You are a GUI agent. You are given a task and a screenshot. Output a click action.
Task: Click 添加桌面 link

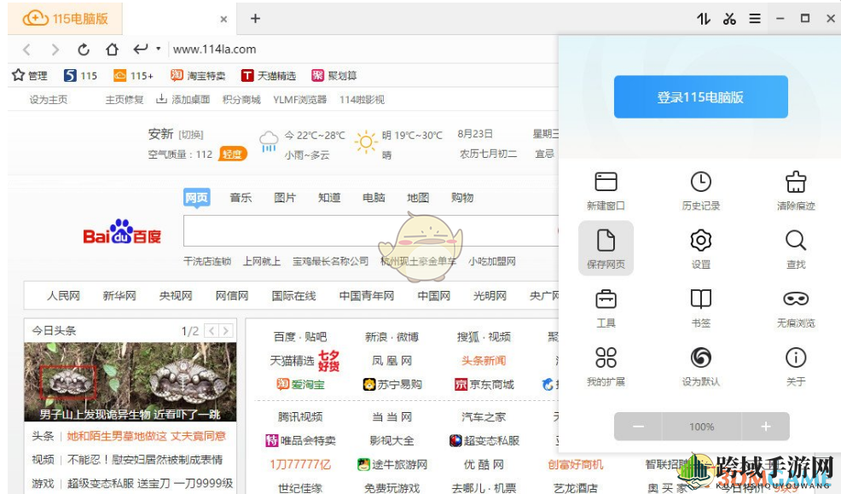click(183, 100)
